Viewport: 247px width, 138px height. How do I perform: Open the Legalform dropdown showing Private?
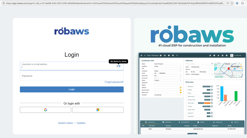pyautogui.click(x=168, y=66)
